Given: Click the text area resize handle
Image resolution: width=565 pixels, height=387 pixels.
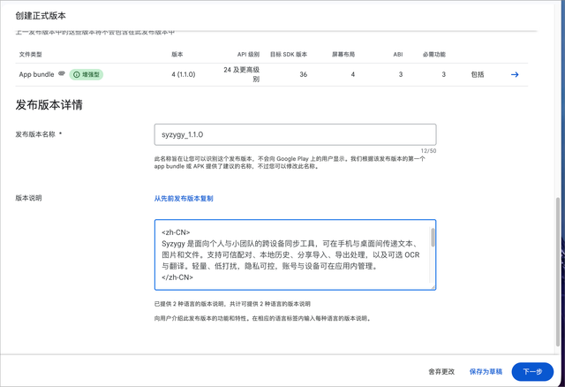Looking at the screenshot, I should click(x=433, y=287).
